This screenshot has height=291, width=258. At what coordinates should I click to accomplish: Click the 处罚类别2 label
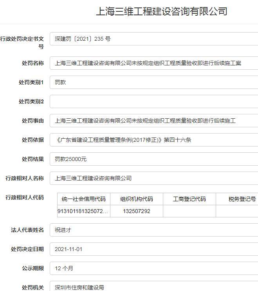point(31,101)
